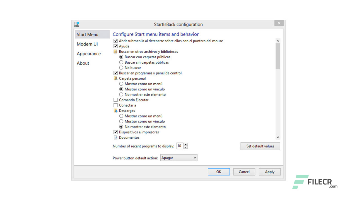Select Mostrar como un vínculo for Carpeta personal
Viewport: 357px width, 200px height.
coord(121,89)
